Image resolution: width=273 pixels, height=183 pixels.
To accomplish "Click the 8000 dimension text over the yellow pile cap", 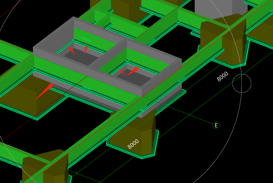I will pyautogui.click(x=133, y=144).
